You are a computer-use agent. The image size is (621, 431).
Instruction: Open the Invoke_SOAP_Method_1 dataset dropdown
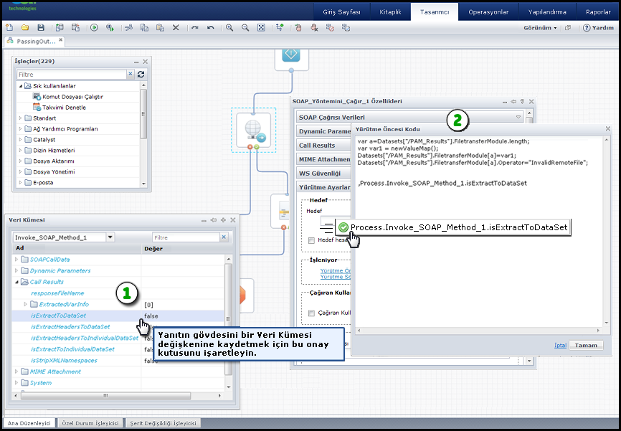tap(110, 237)
